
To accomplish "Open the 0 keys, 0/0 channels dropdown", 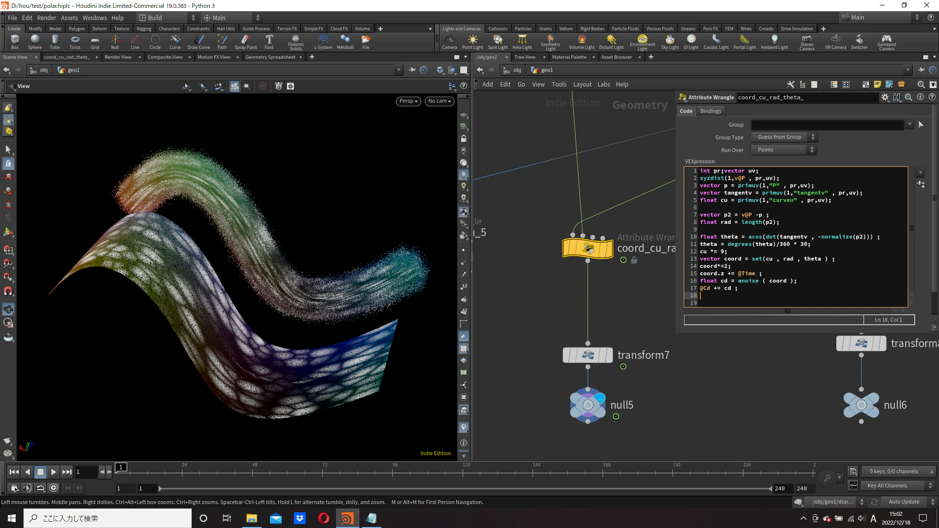I will click(898, 471).
